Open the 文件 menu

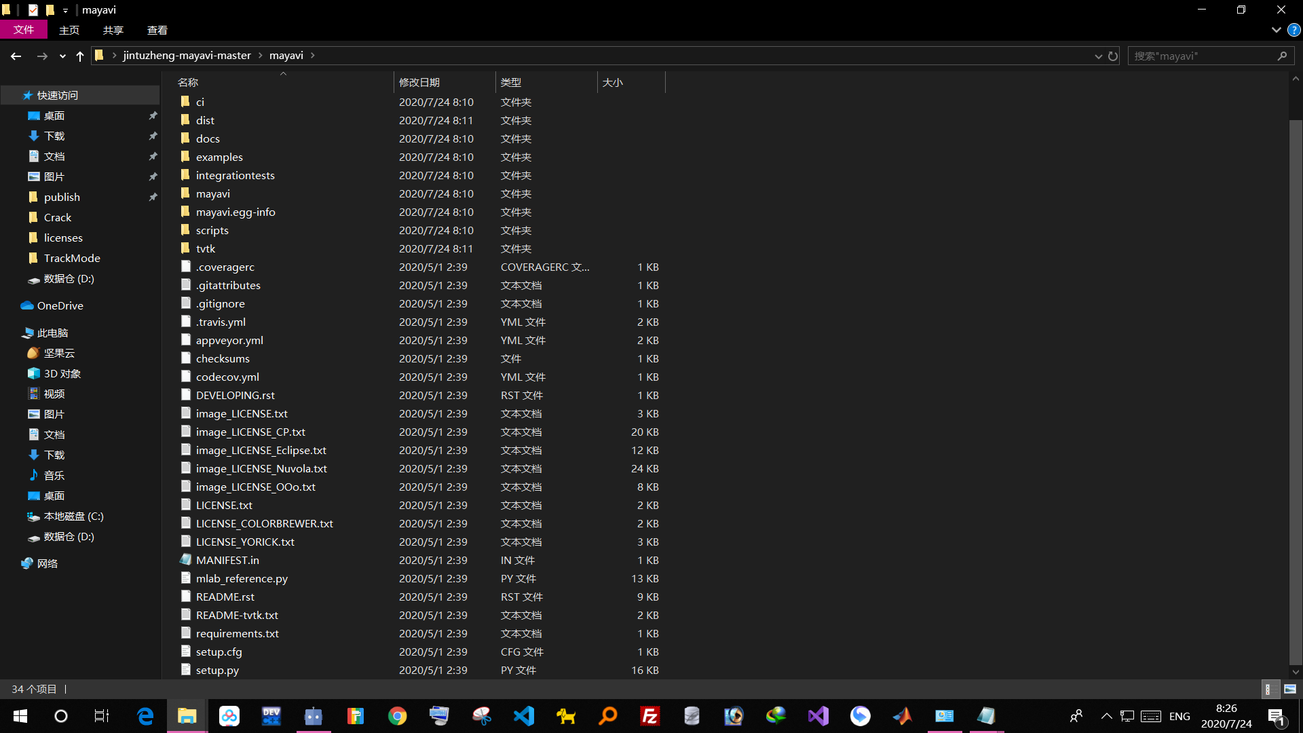(23, 30)
